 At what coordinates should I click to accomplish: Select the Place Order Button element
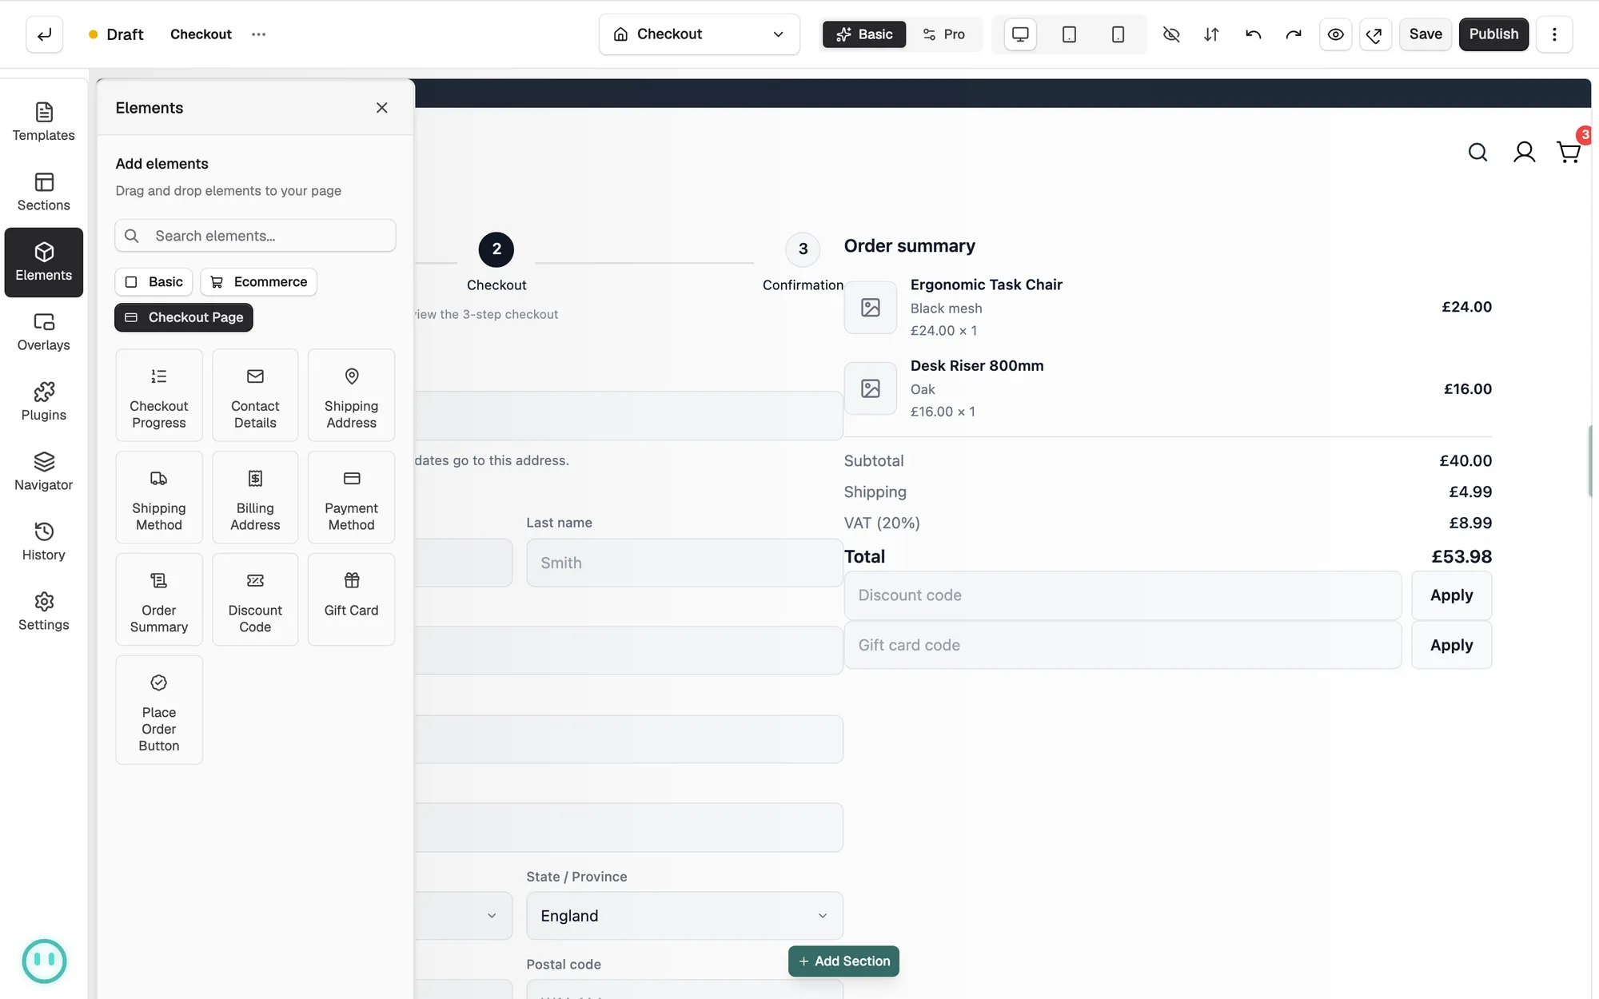[x=159, y=710]
